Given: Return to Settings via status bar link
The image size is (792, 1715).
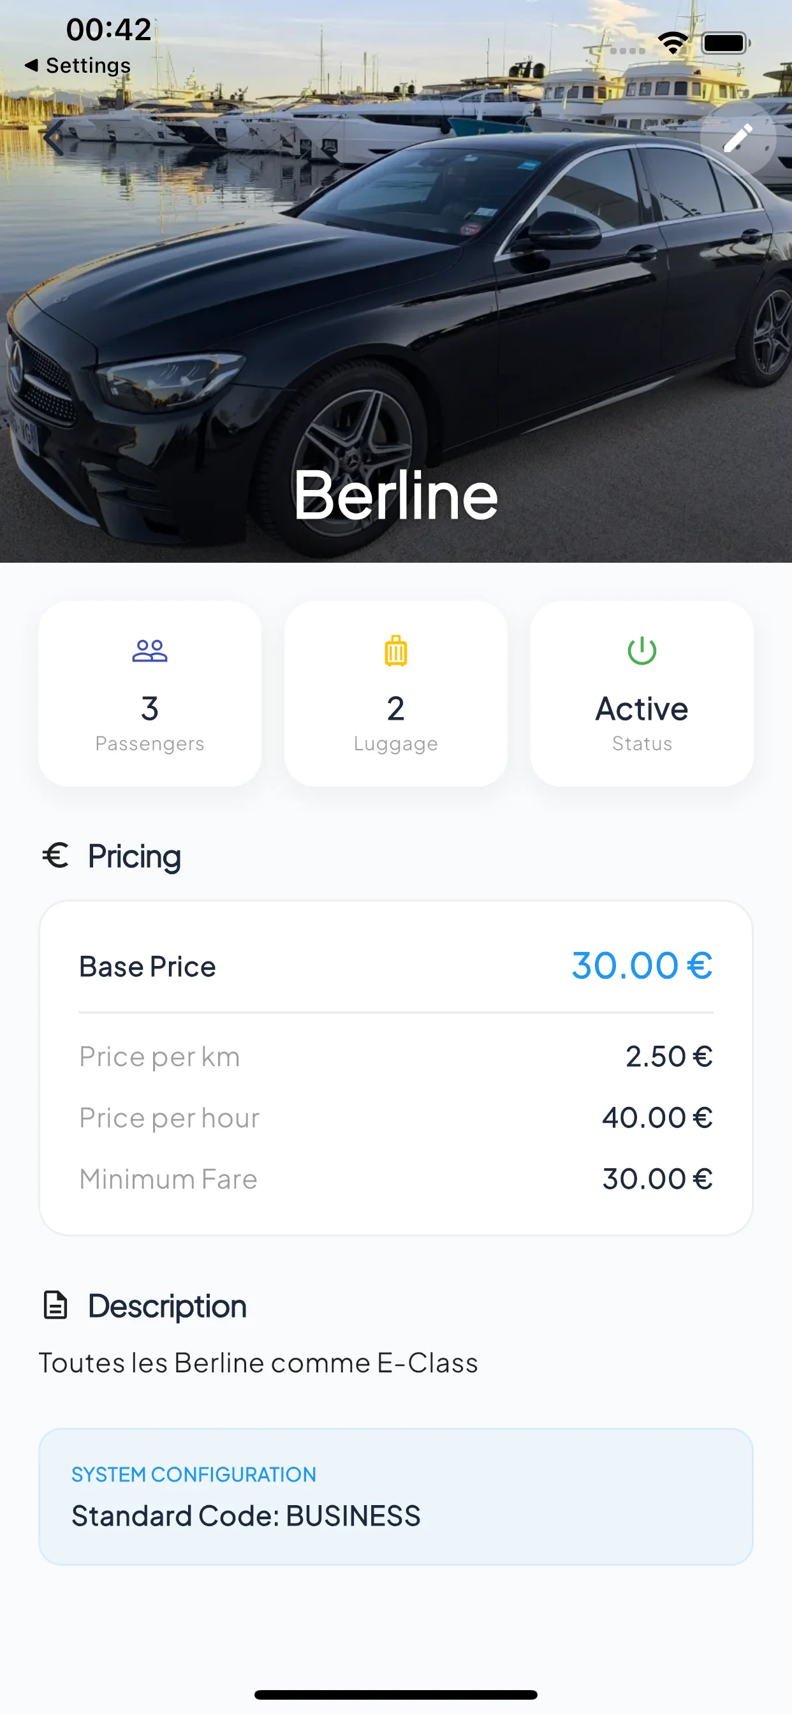Looking at the screenshot, I should [78, 65].
